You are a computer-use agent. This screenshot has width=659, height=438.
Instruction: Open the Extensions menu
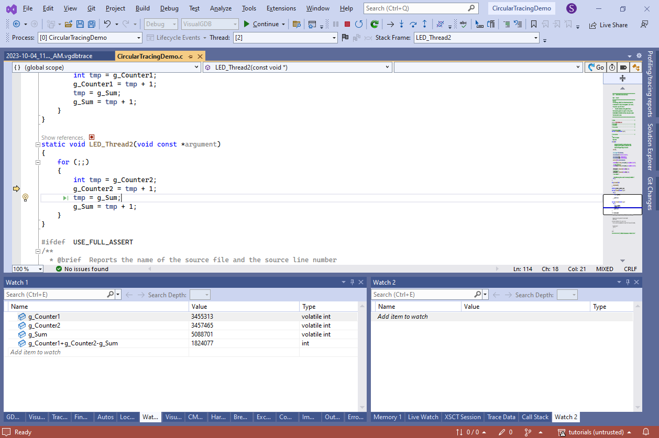[x=281, y=8]
